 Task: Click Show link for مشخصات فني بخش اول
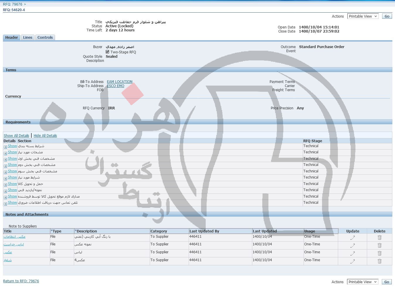coord(12,159)
